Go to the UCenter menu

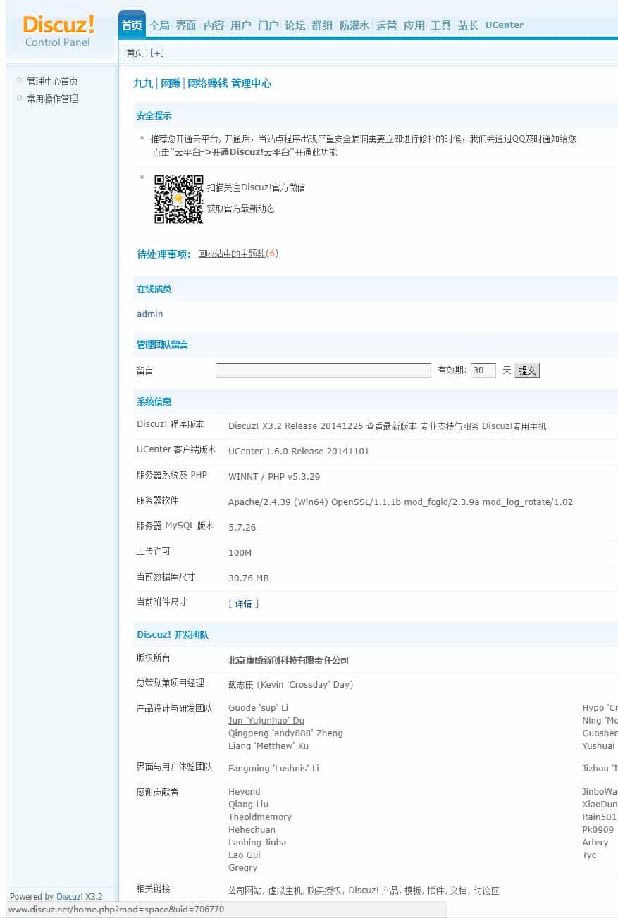[x=505, y=25]
